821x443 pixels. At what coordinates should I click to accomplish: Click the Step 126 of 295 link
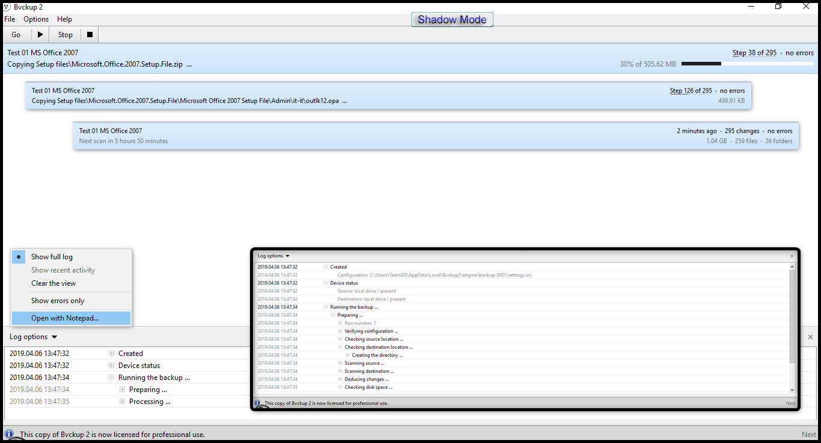691,91
